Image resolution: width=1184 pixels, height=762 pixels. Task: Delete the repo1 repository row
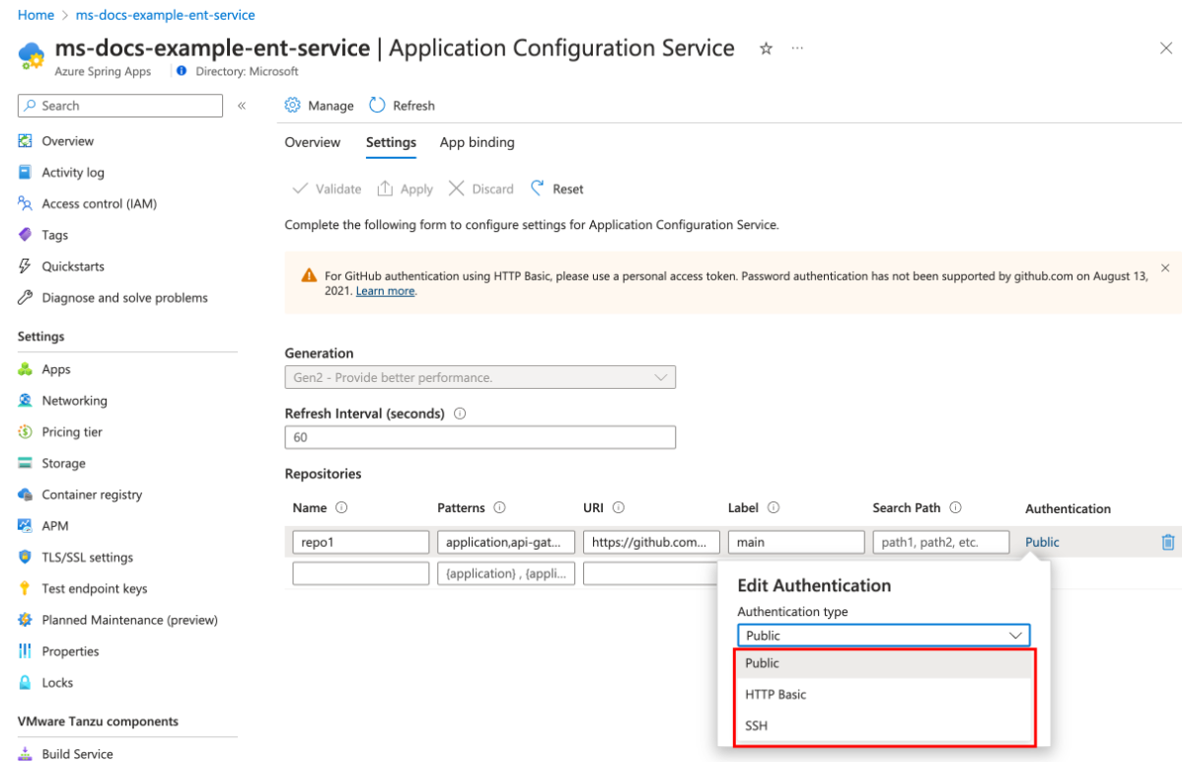[x=1167, y=542]
